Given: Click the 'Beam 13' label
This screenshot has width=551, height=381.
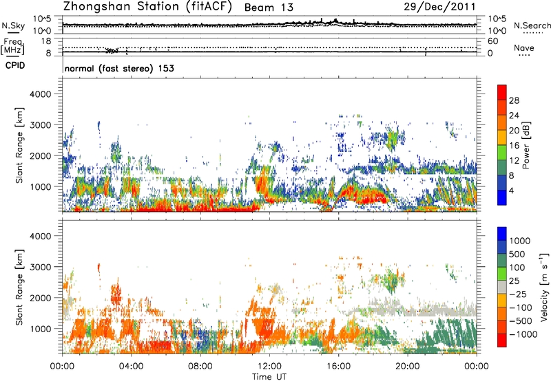Looking at the screenshot, I should (269, 8).
